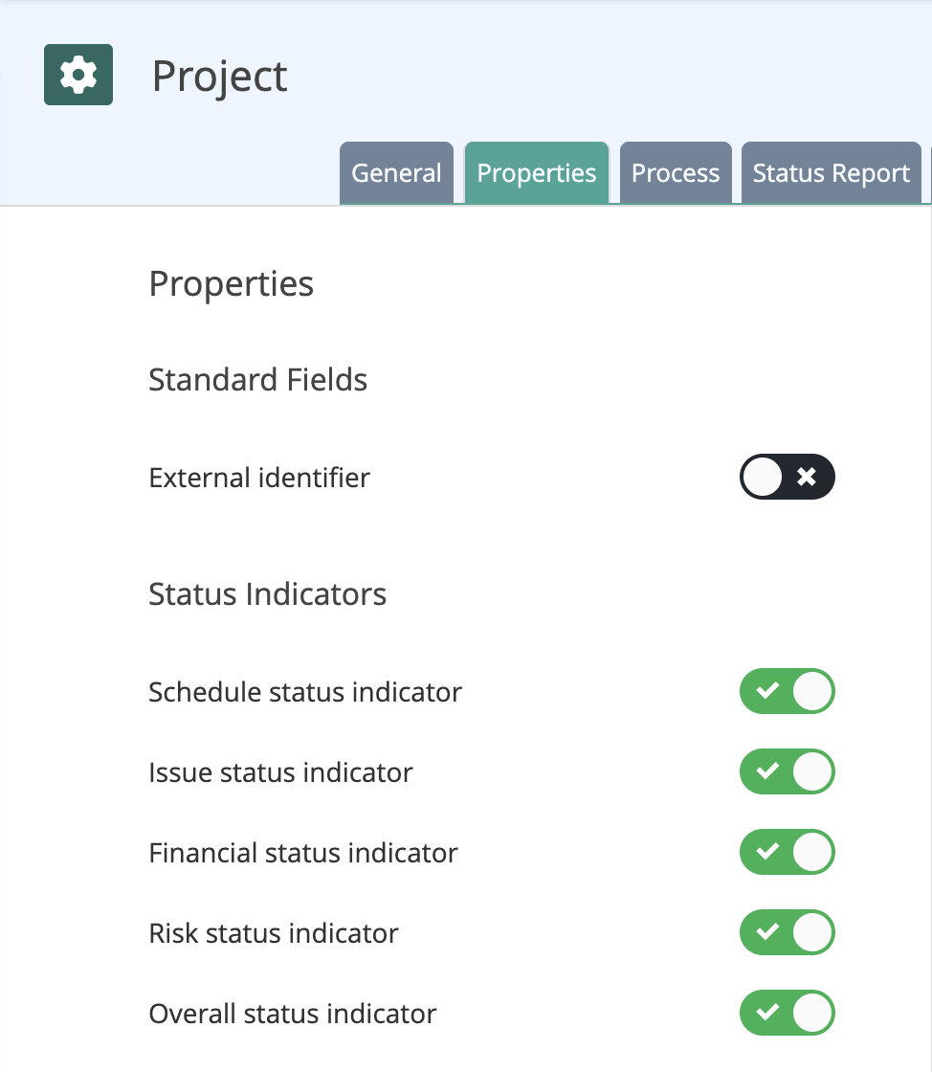Click the Properties section heading
This screenshot has height=1072, width=932.
click(x=231, y=283)
